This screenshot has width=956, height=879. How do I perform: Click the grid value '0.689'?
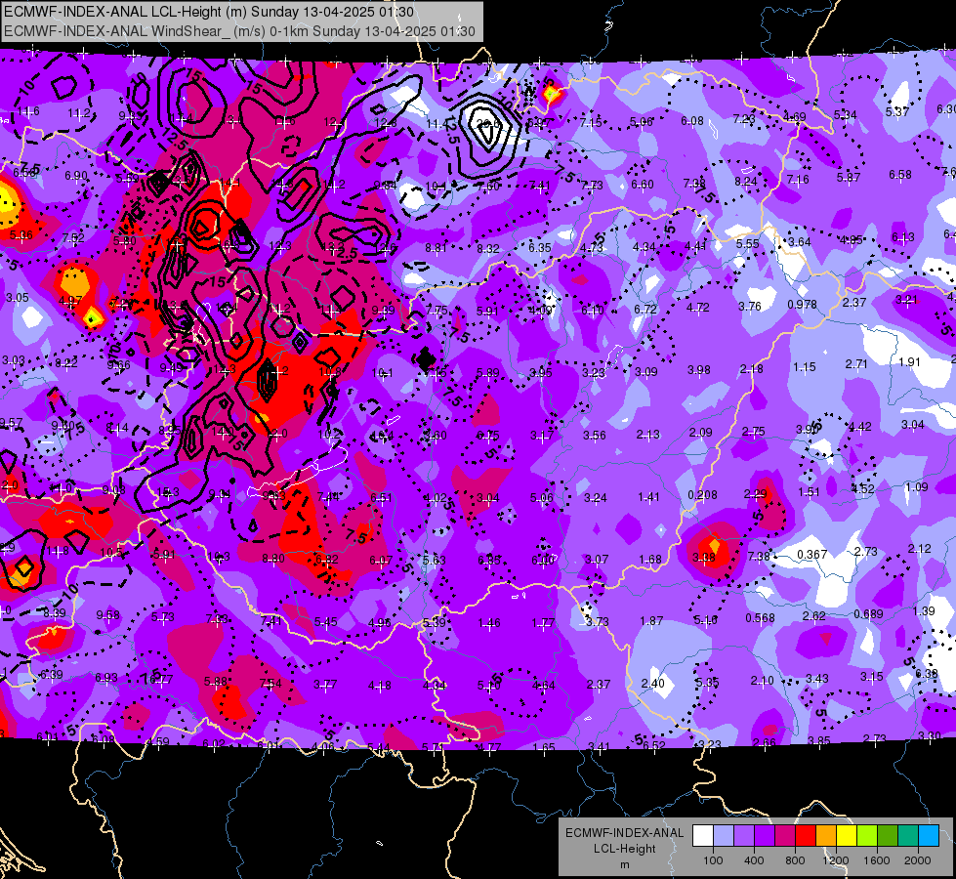[868, 613]
